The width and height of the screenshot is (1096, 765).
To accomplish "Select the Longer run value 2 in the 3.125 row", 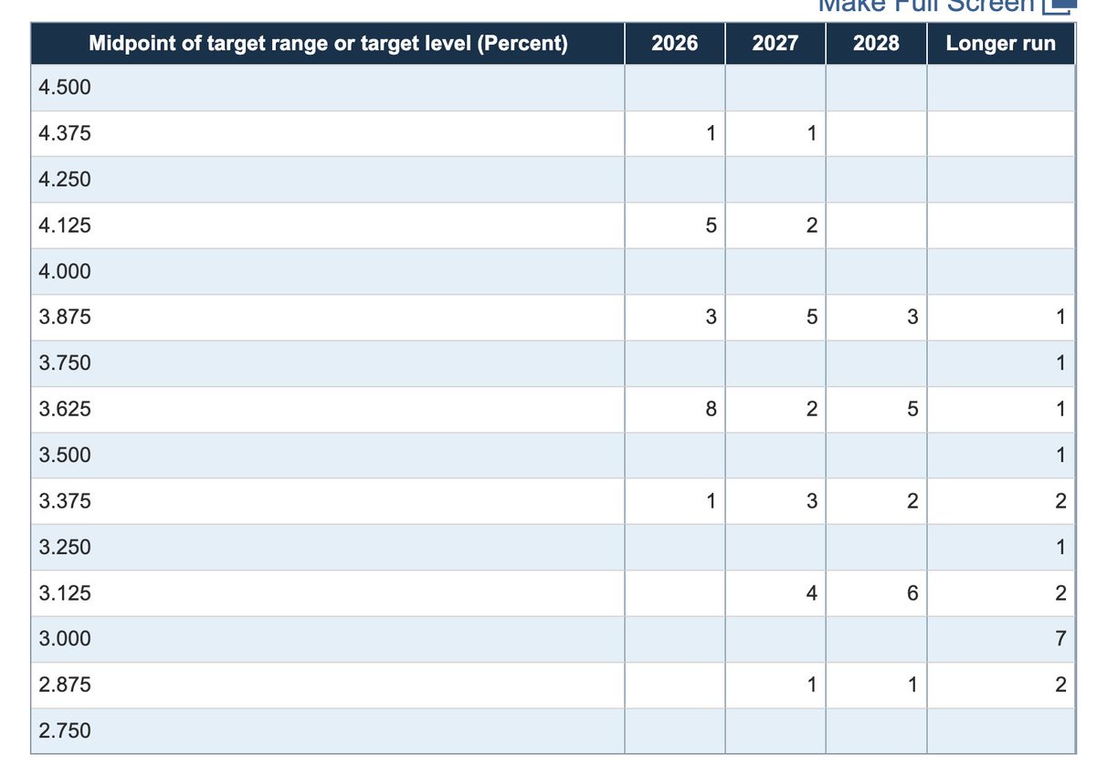I will (x=1060, y=593).
